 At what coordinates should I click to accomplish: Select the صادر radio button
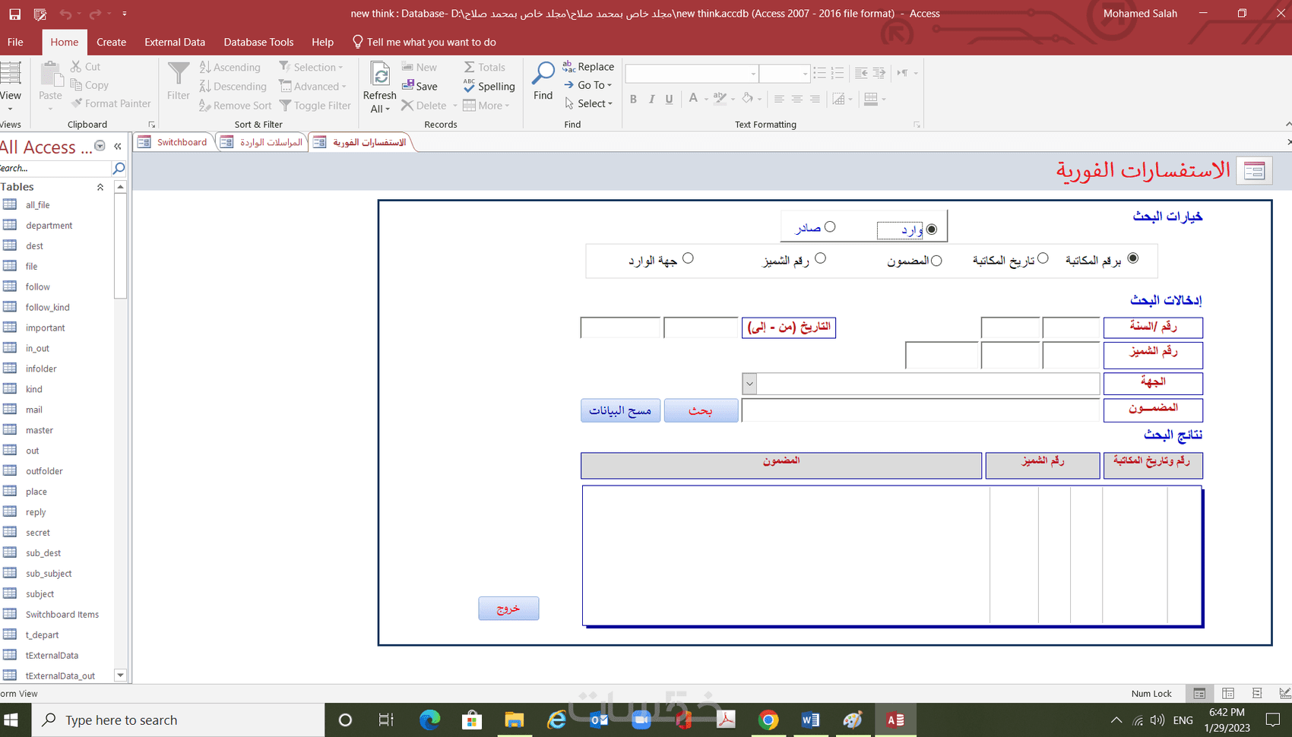pos(830,226)
